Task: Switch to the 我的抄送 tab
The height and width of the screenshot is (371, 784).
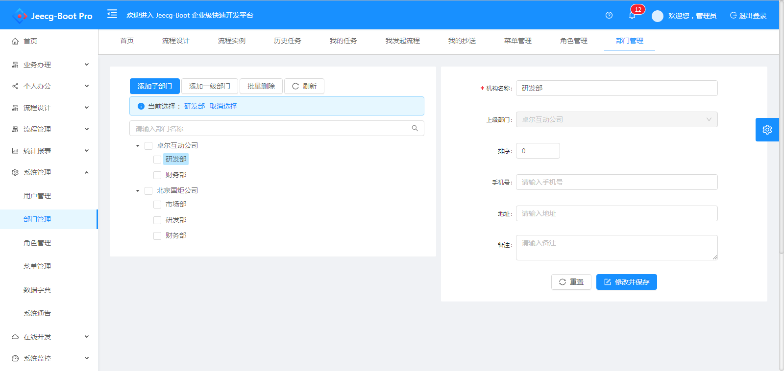Action: [x=462, y=41]
